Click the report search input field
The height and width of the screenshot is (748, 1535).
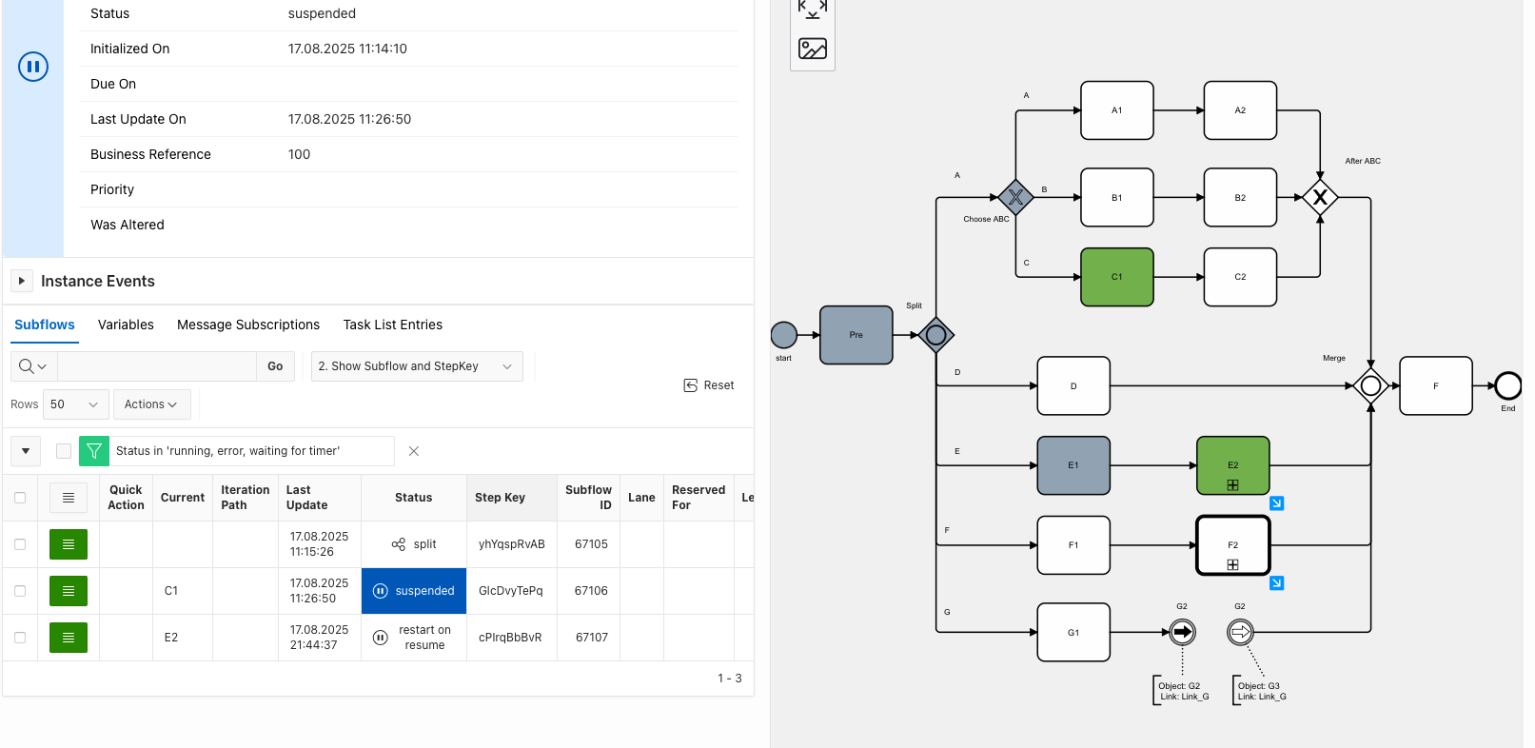[157, 366]
